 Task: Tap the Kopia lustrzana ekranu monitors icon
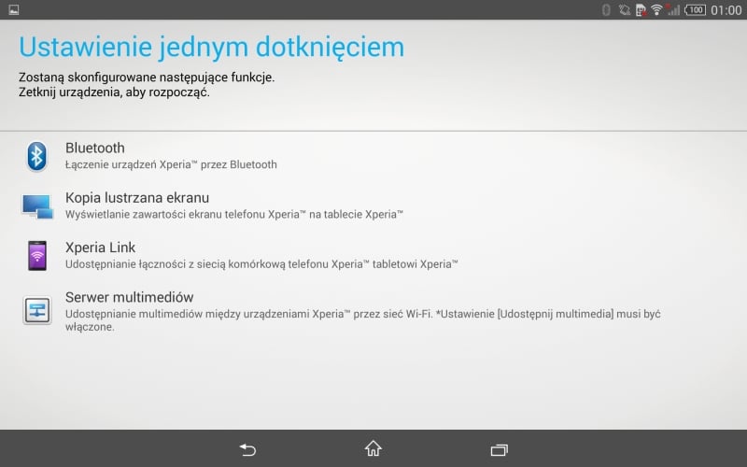point(37,206)
